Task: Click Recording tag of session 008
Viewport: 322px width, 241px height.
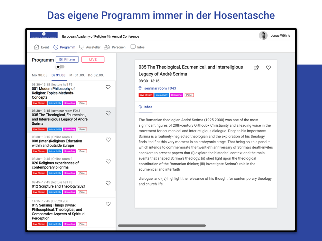Action: (x=70, y=151)
